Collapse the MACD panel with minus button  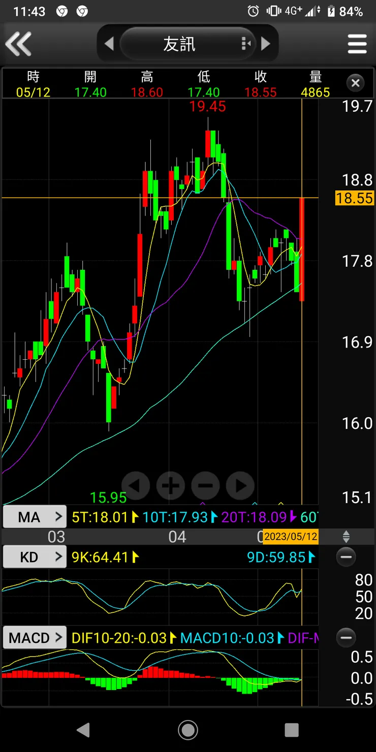[x=346, y=637]
